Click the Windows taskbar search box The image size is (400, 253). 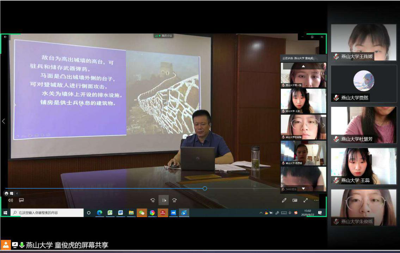click(x=47, y=213)
